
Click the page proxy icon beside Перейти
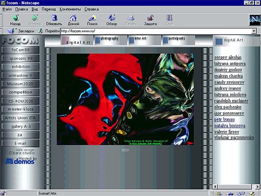click(41, 31)
